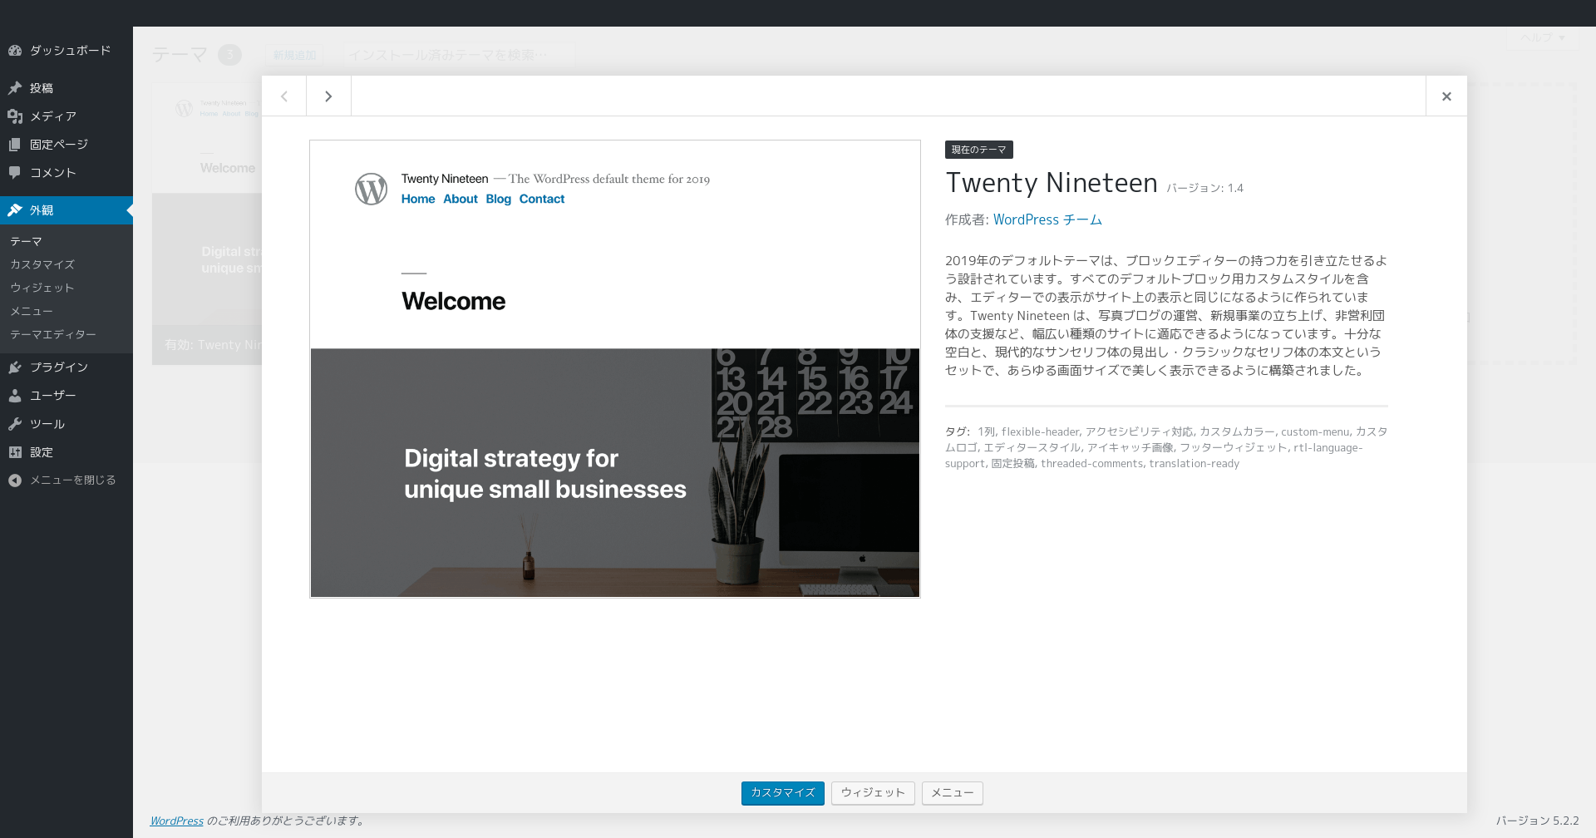Show the previous theme with left chevron
Viewport: 1596px width, 838px height.
(284, 96)
